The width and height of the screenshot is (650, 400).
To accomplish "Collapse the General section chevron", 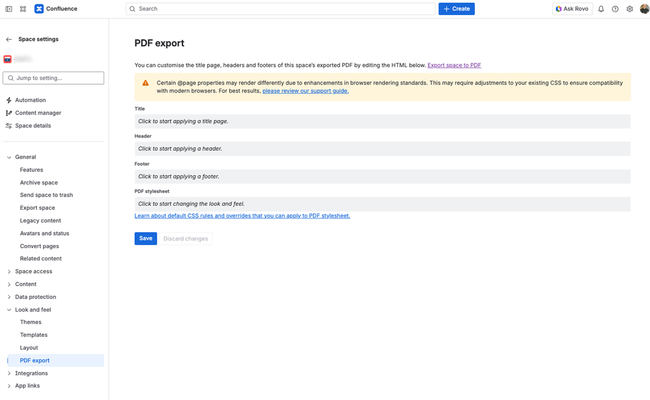I will (x=8, y=157).
